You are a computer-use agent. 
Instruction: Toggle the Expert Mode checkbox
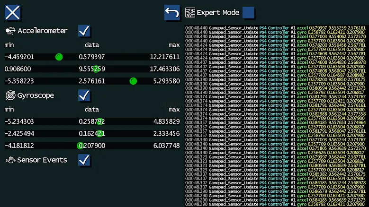click(248, 12)
